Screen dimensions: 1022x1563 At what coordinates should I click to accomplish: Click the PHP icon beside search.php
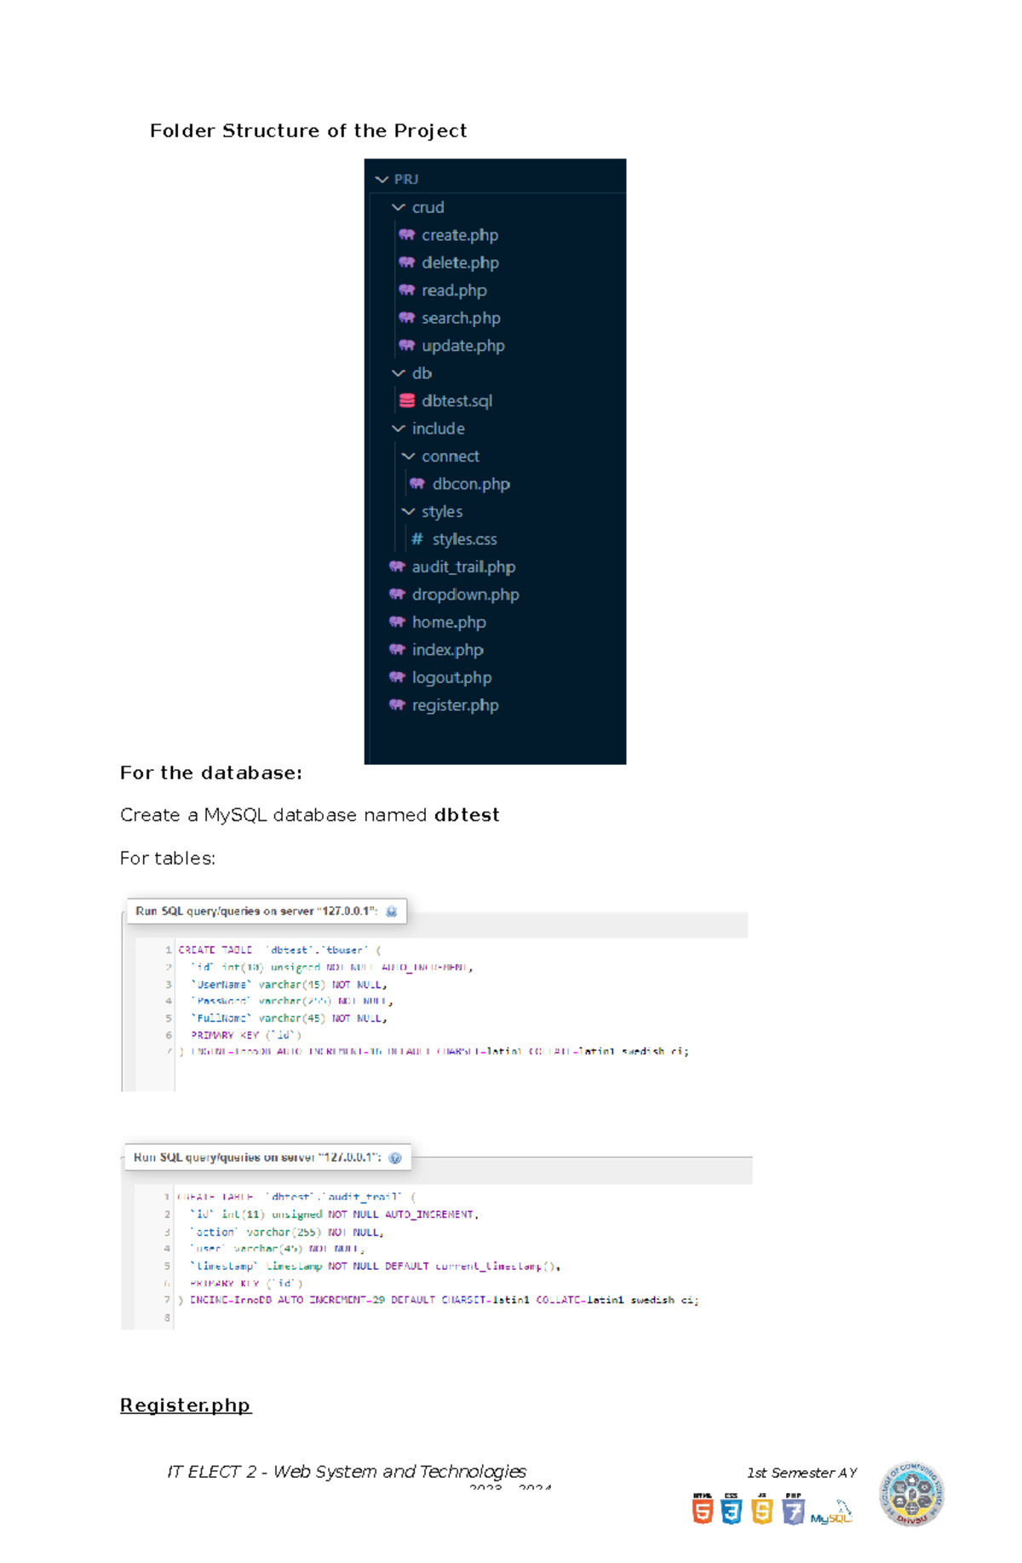click(x=406, y=318)
